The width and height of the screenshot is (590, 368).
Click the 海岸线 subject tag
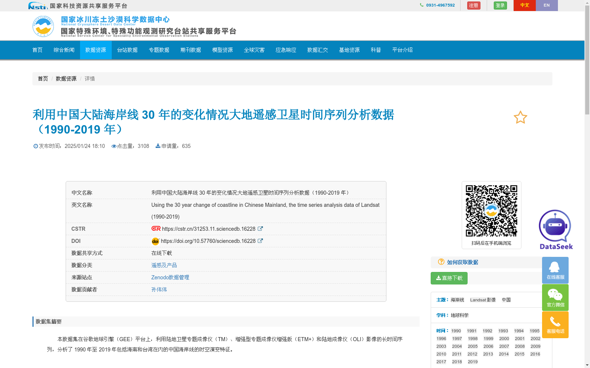click(457, 300)
